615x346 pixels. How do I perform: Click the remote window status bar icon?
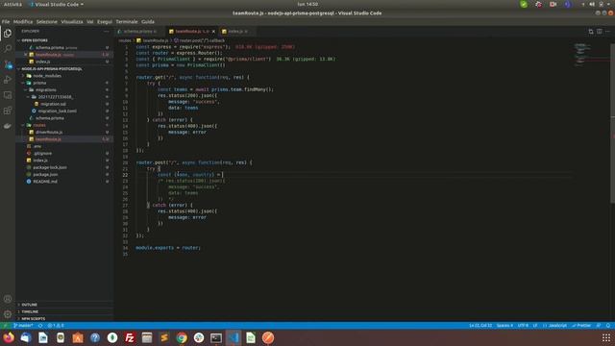coord(5,326)
